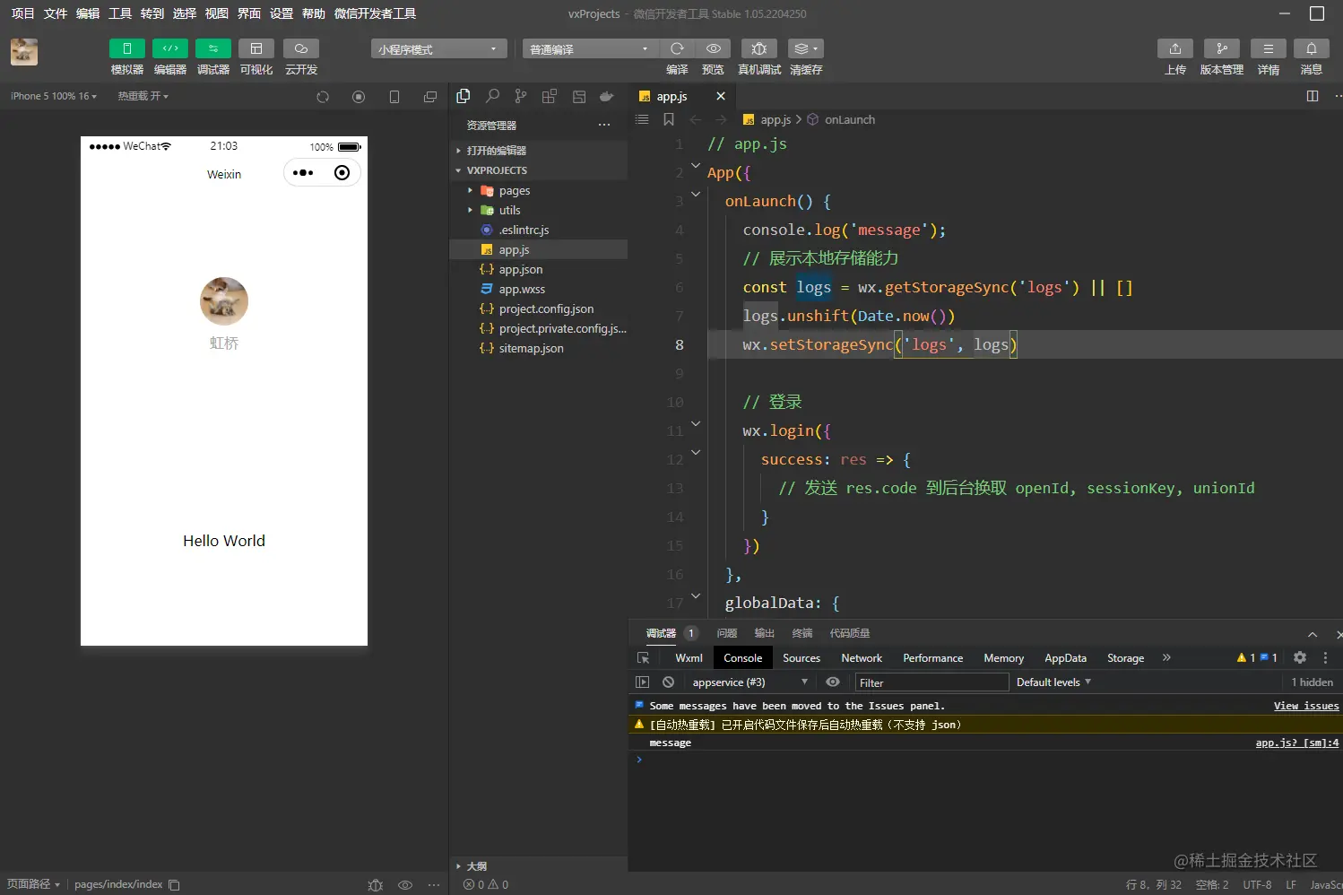
Task: Switch to the Network tab
Action: 861,658
